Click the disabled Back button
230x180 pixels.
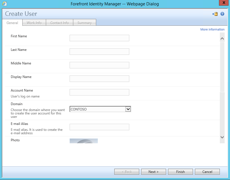click(x=127, y=172)
